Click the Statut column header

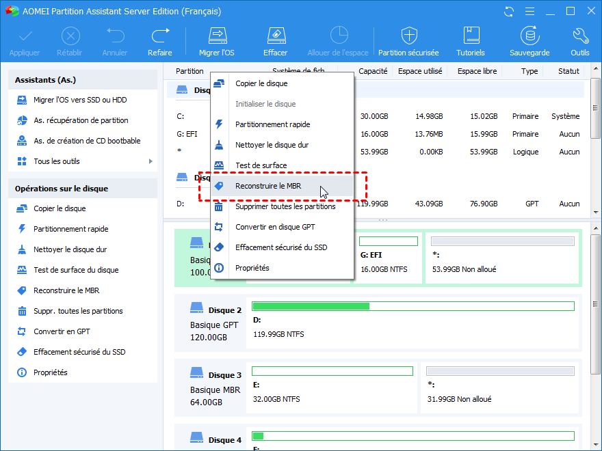point(568,71)
